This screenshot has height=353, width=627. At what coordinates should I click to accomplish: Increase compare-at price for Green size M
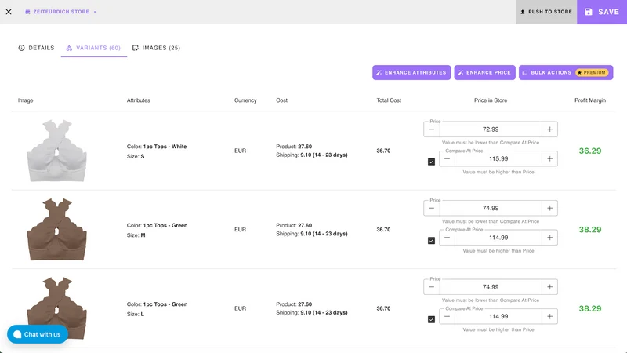tap(550, 238)
